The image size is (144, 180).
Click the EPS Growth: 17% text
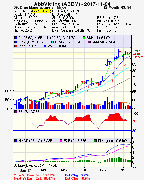tap(66, 14)
